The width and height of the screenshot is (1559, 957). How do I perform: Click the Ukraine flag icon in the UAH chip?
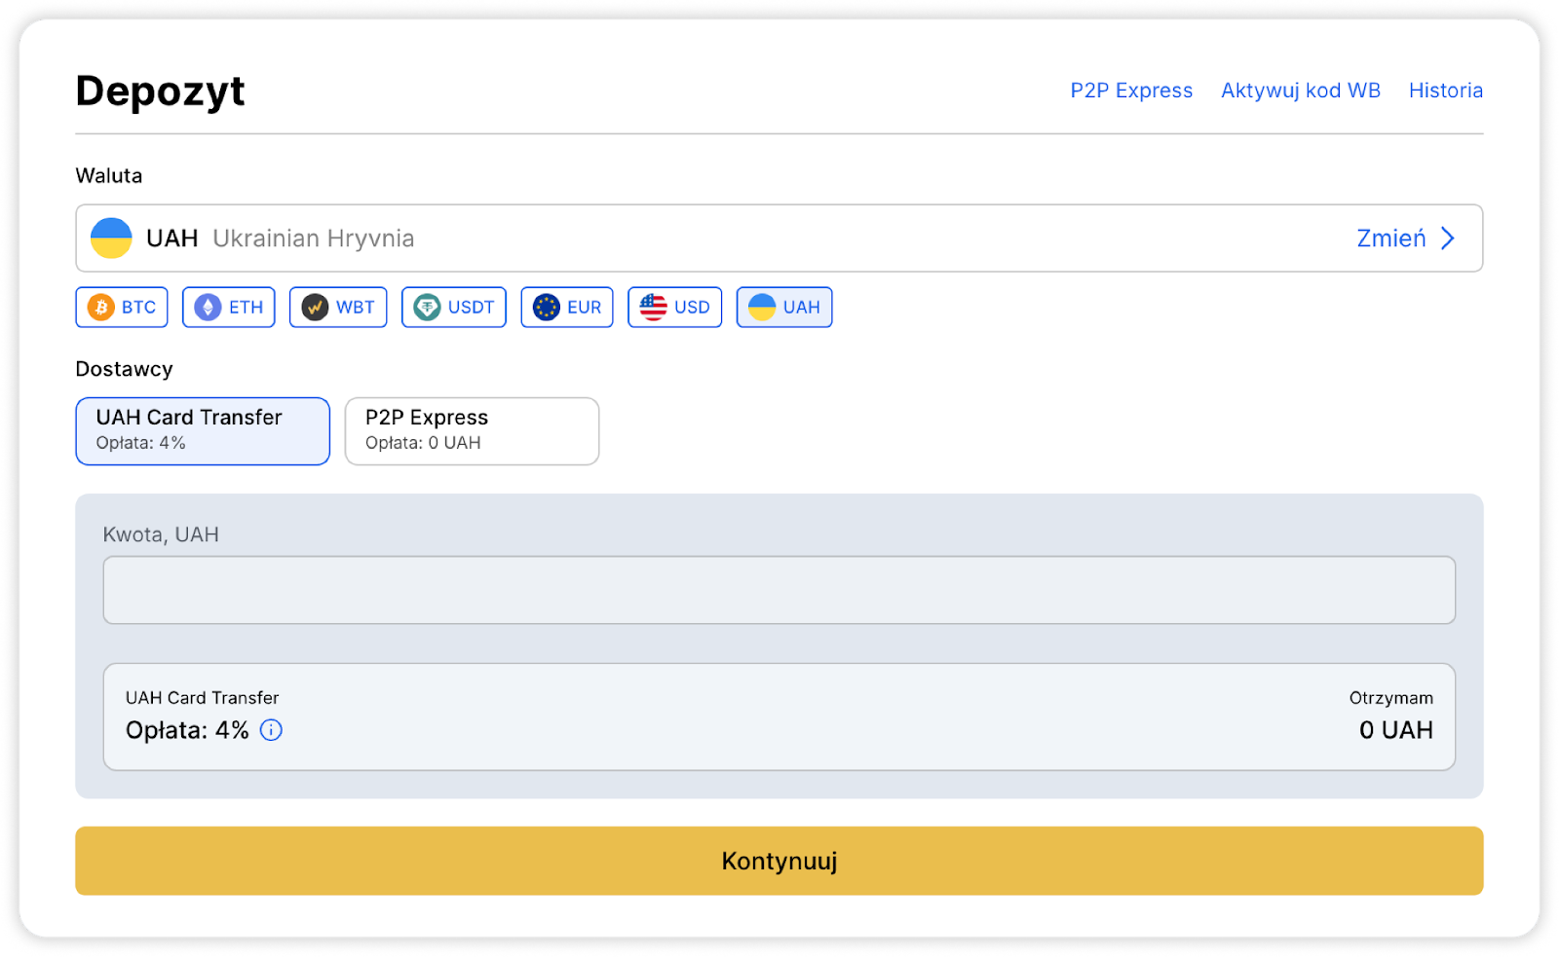[762, 308]
